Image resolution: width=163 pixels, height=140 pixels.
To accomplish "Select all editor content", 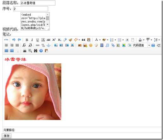I will [x=127, y=40].
